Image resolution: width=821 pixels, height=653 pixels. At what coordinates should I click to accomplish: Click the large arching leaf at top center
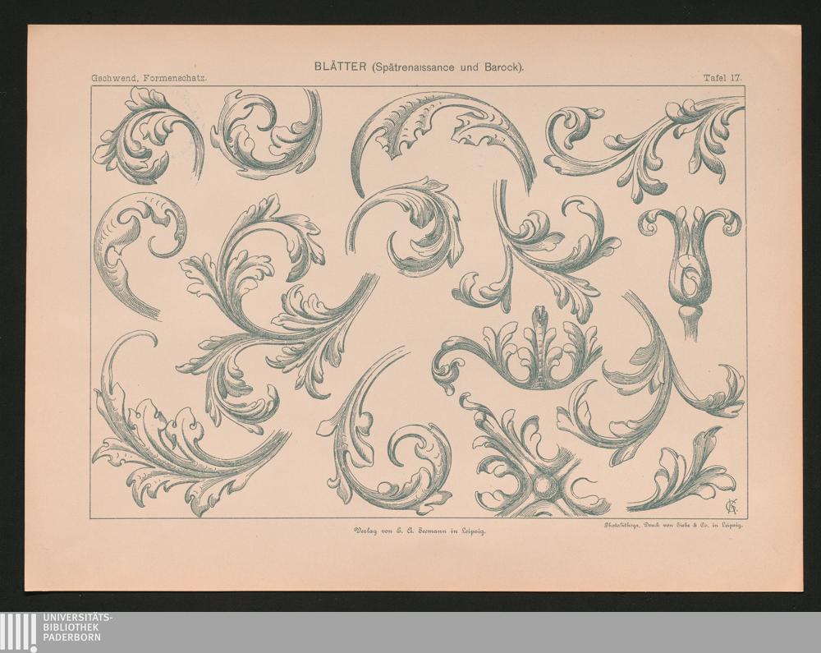(439, 136)
